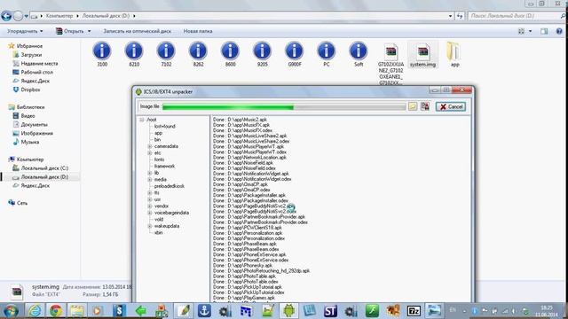Open the 8262 info item
This screenshot has width=568, height=319.
pos(198,54)
